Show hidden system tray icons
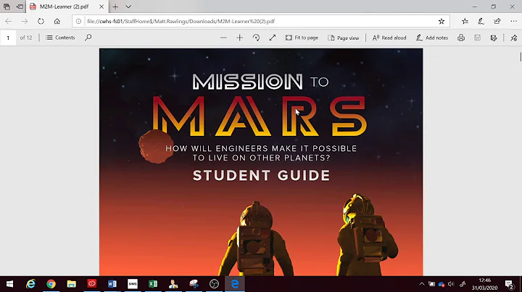522x292 pixels. tap(421, 284)
